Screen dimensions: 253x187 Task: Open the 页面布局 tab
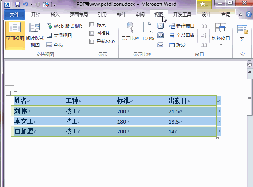(79, 15)
